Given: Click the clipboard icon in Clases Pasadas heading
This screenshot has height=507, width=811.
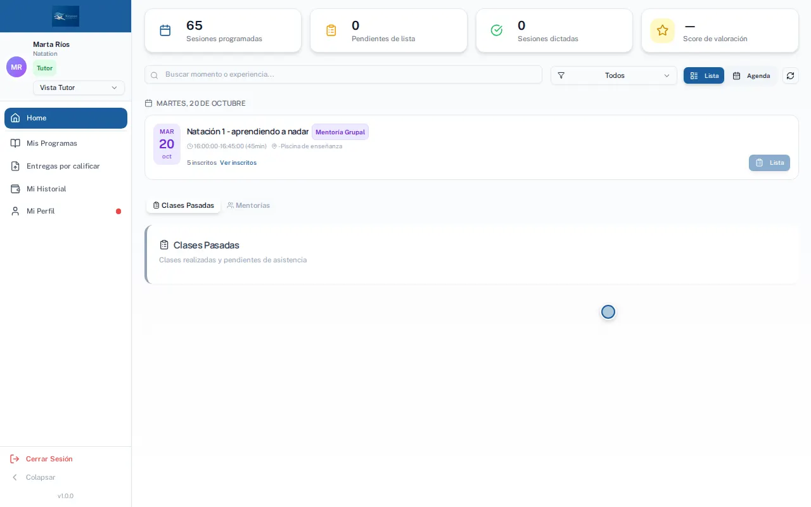Looking at the screenshot, I should point(164,245).
